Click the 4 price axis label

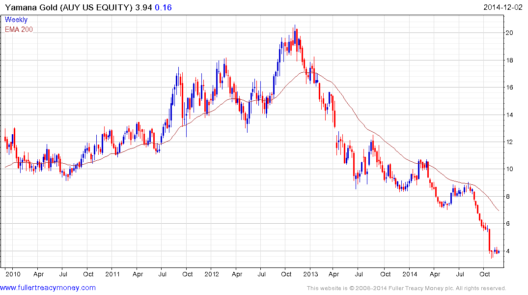click(507, 251)
